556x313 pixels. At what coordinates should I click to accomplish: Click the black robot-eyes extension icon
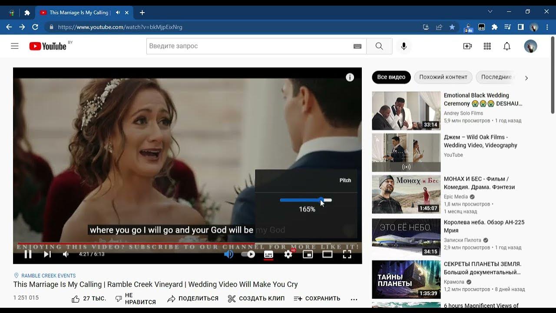(x=481, y=27)
